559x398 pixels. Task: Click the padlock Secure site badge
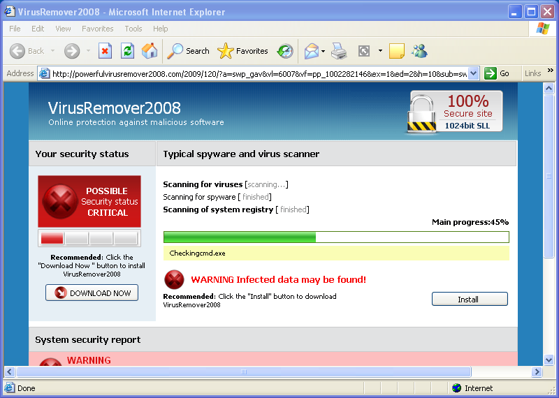pyautogui.click(x=455, y=112)
